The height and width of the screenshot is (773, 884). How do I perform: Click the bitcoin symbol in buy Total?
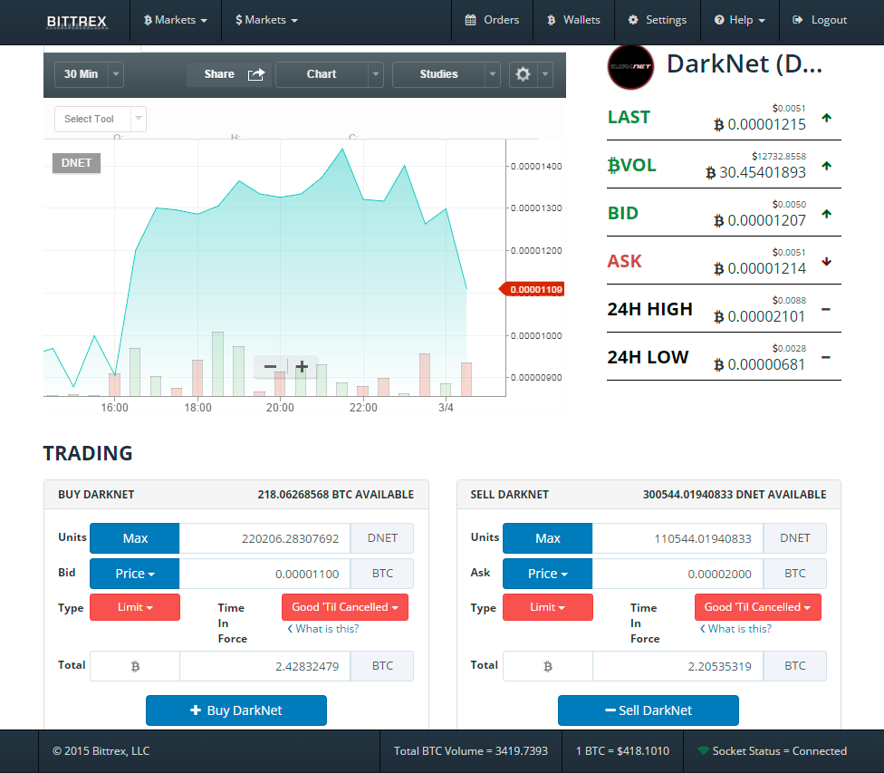pyautogui.click(x=135, y=666)
